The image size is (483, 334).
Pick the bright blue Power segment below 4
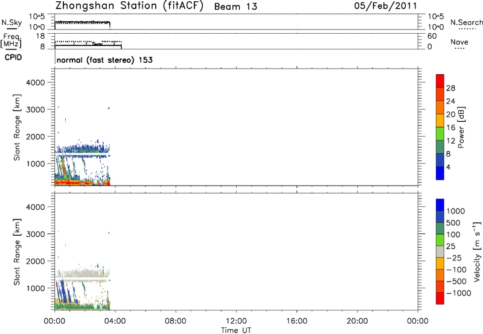coord(440,173)
